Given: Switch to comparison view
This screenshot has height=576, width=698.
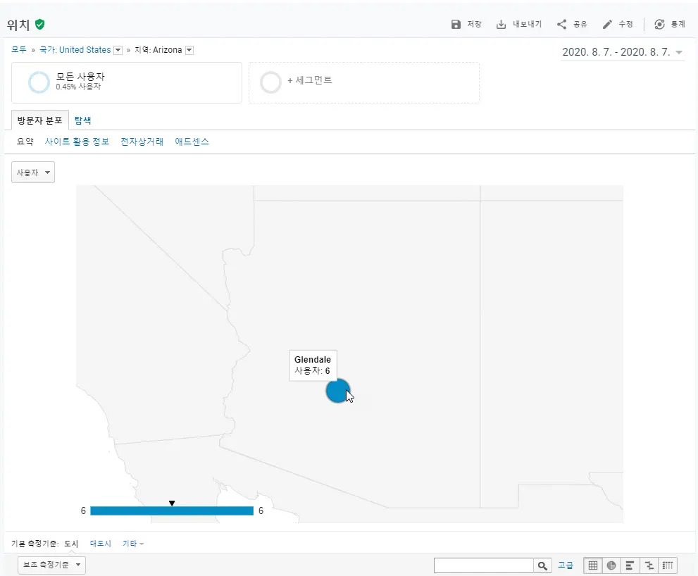Looking at the screenshot, I should pyautogui.click(x=649, y=565).
